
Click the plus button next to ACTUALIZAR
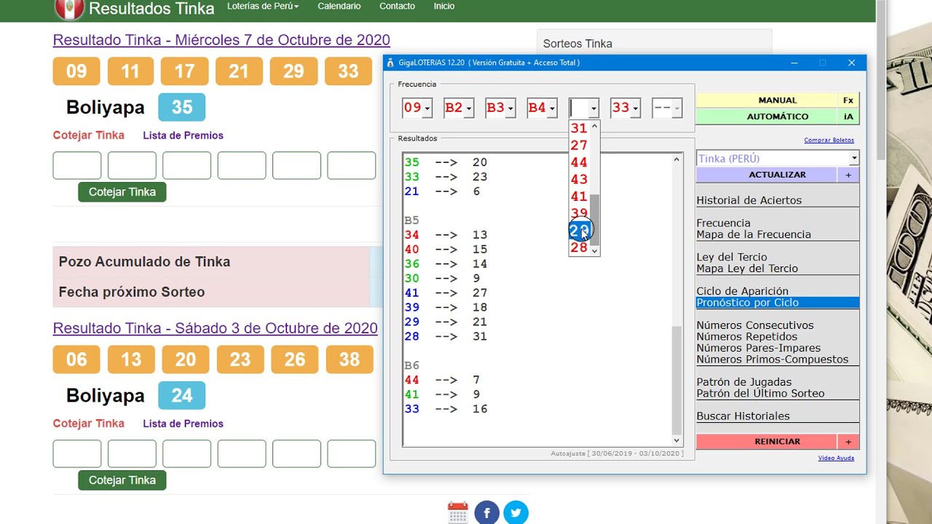tap(848, 175)
